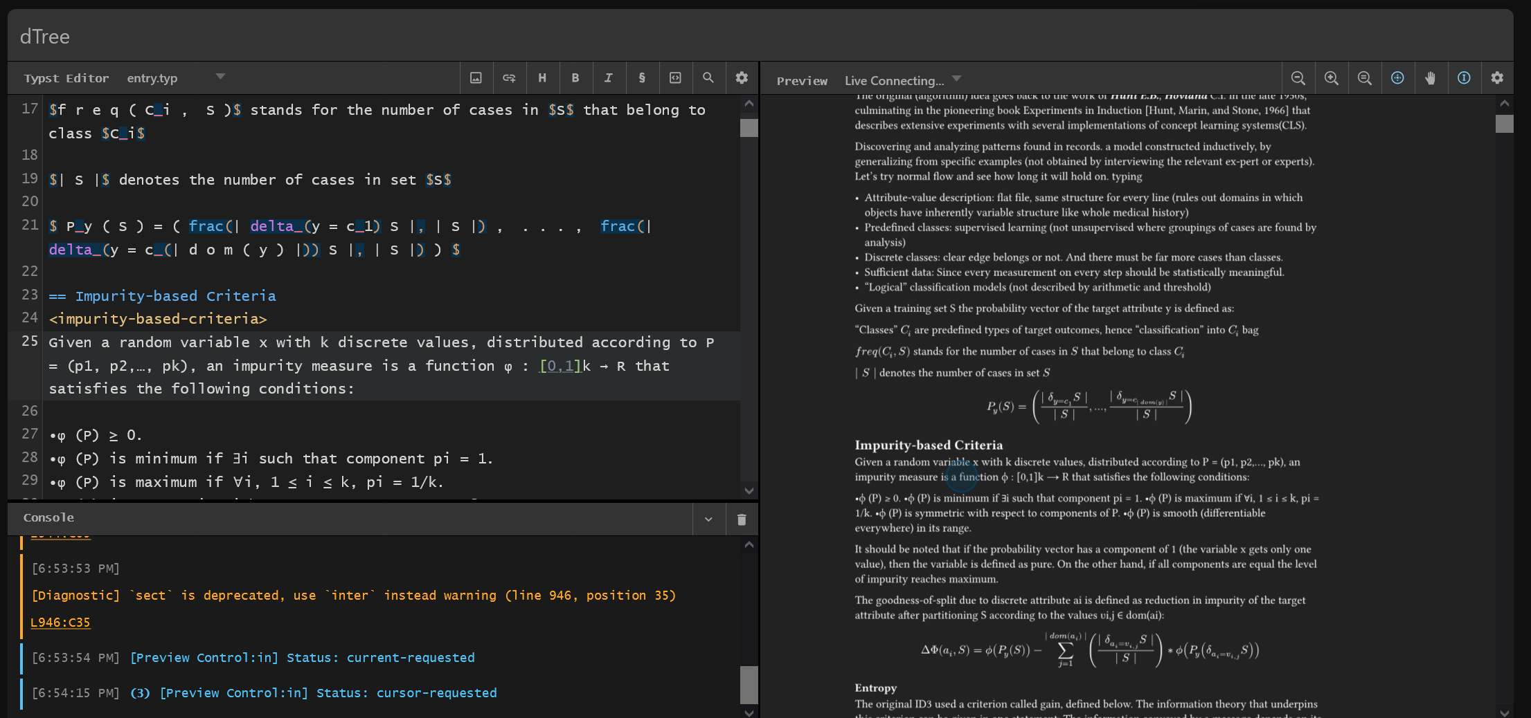Toggle the hand pan tool in the preview
The width and height of the screenshot is (1531, 718).
pos(1431,78)
